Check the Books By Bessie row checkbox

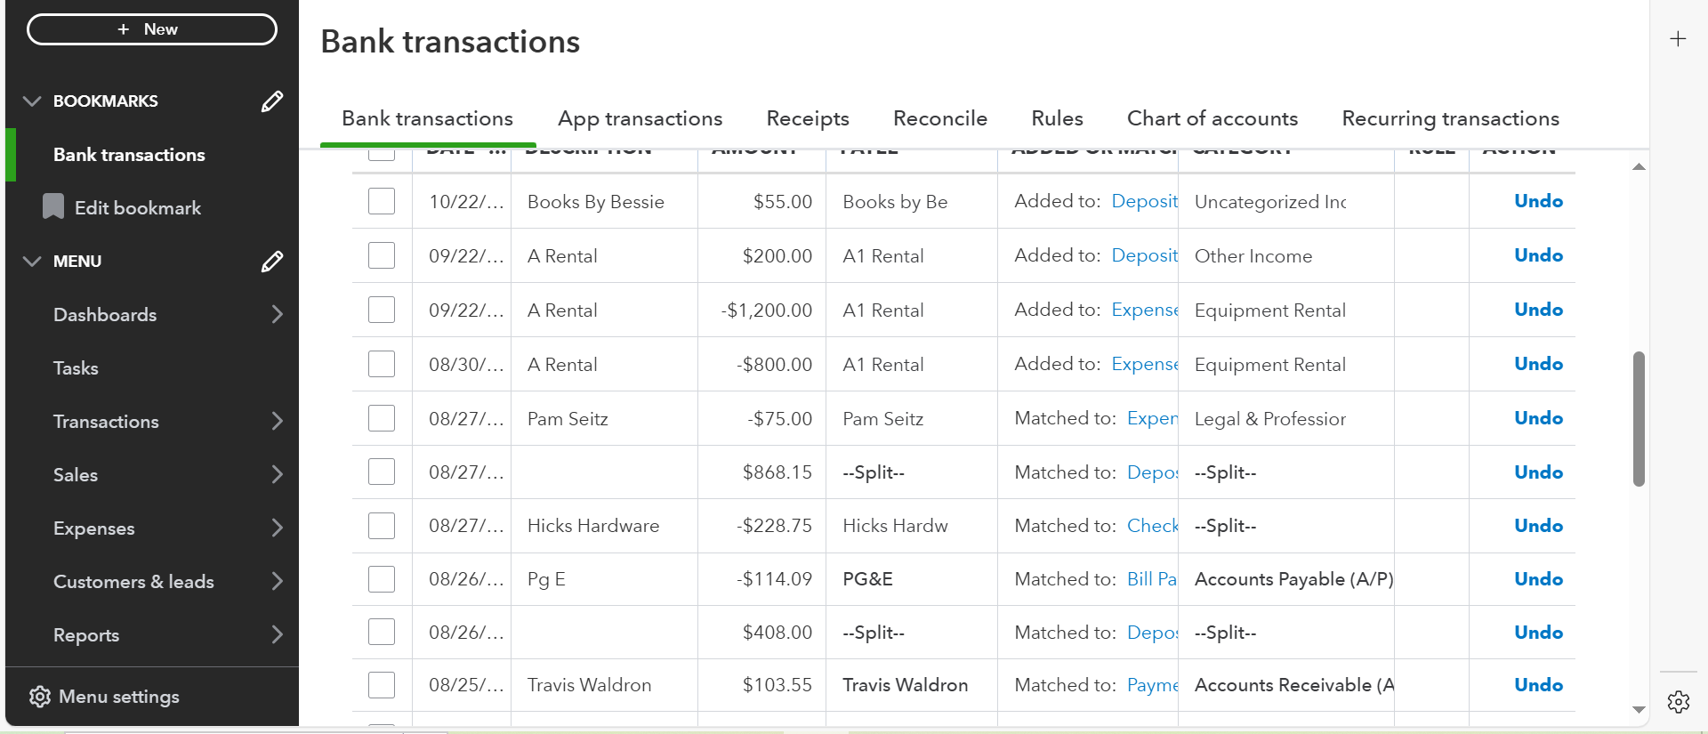coord(382,202)
